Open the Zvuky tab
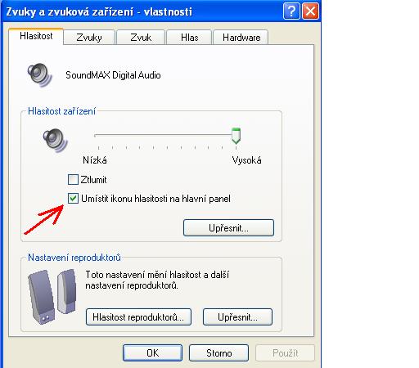419x368 pixels. point(89,38)
